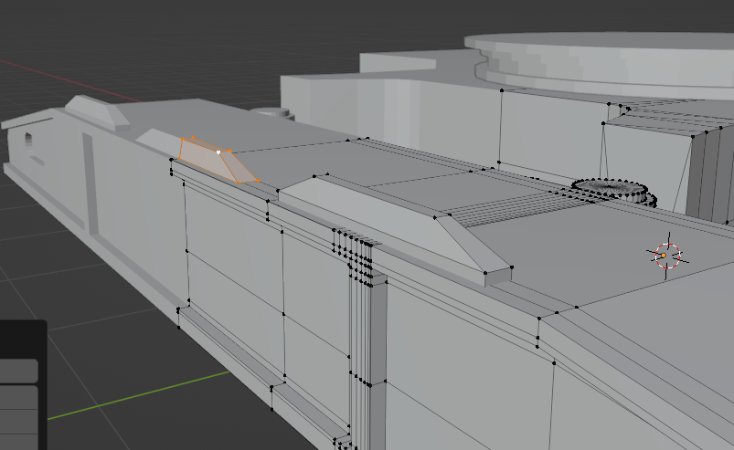Select the front face of vertical pillar

point(378,361)
